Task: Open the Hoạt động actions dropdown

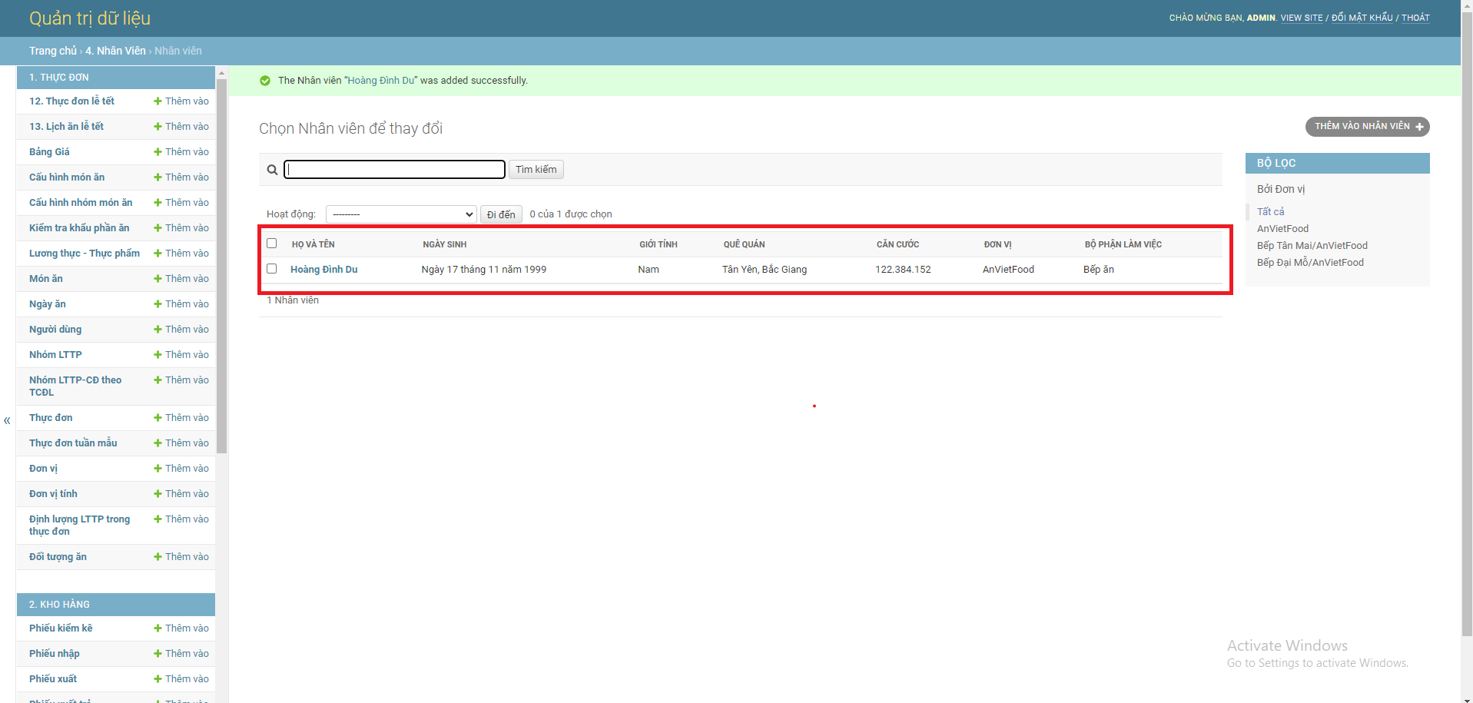Action: (x=400, y=214)
